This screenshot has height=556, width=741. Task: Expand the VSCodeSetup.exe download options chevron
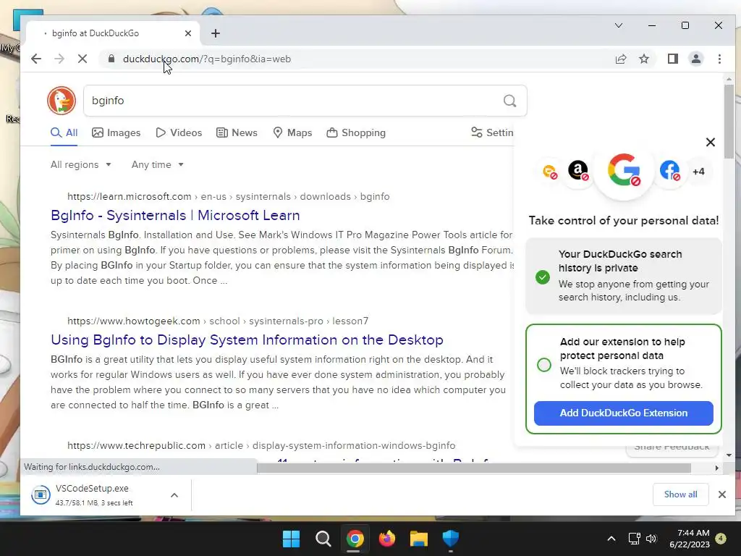coord(174,495)
